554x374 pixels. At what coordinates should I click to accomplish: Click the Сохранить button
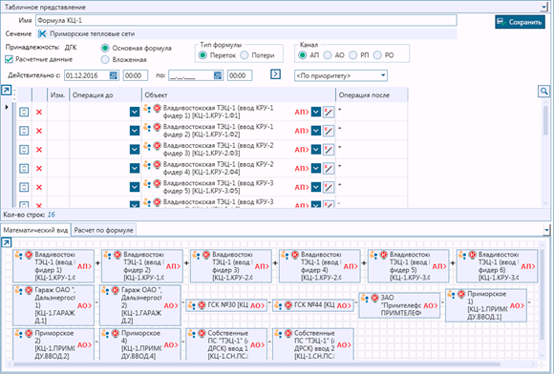(x=520, y=22)
